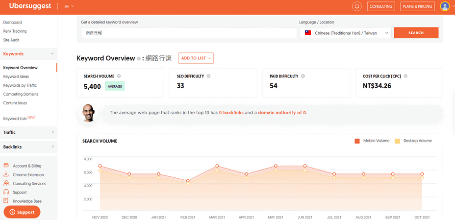Open Keyword Lists NEW page
Screen dimensions: 455x220
pos(19,118)
